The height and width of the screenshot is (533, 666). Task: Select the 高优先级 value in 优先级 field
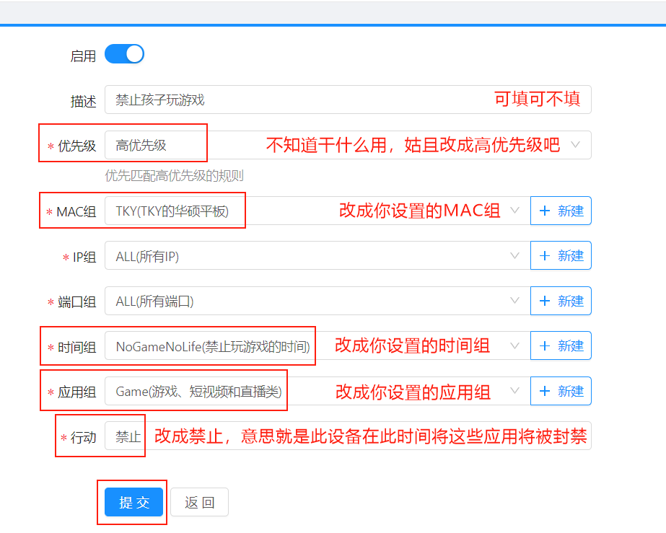pos(141,145)
